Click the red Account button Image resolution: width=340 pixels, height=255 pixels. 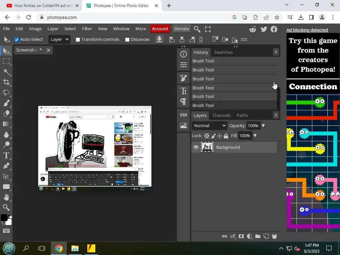coord(160,29)
